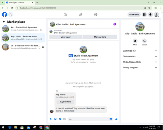Open the Chrome profile icon in the toolbar
Image resolution: width=163 pixels, height=130 pixels.
click(156, 8)
